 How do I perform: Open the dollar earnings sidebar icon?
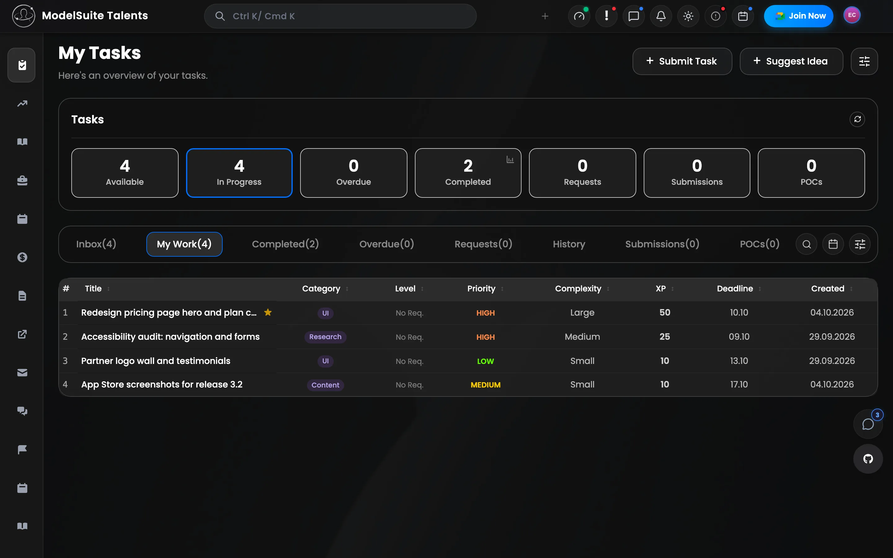(22, 257)
